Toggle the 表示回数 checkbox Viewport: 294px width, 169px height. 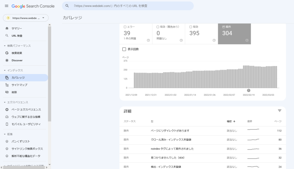click(124, 49)
